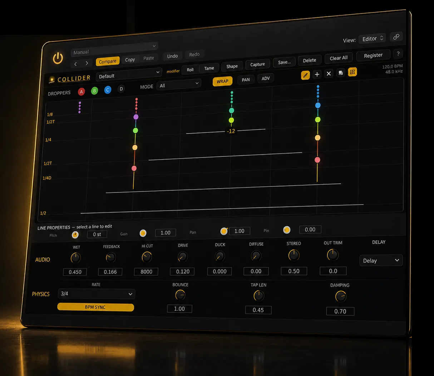This screenshot has width=434, height=376.
Task: Open the Default preset dropdown
Action: pyautogui.click(x=129, y=74)
